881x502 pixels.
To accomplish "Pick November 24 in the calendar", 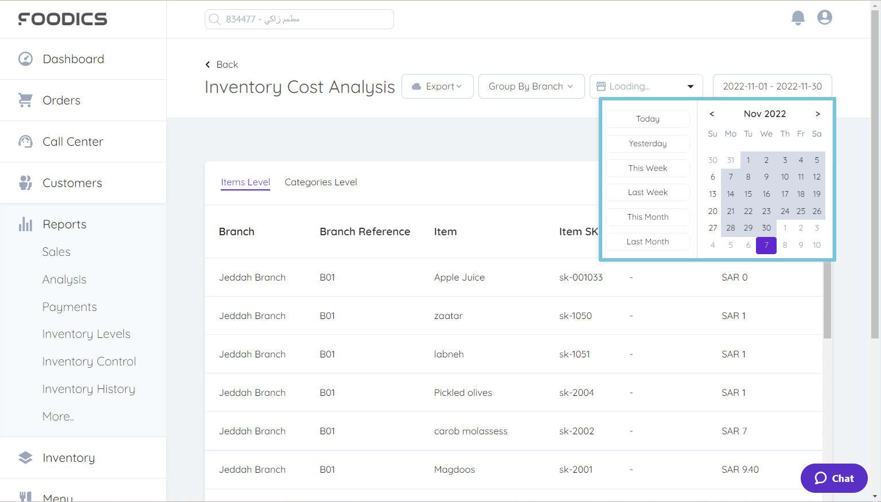I will tap(785, 211).
